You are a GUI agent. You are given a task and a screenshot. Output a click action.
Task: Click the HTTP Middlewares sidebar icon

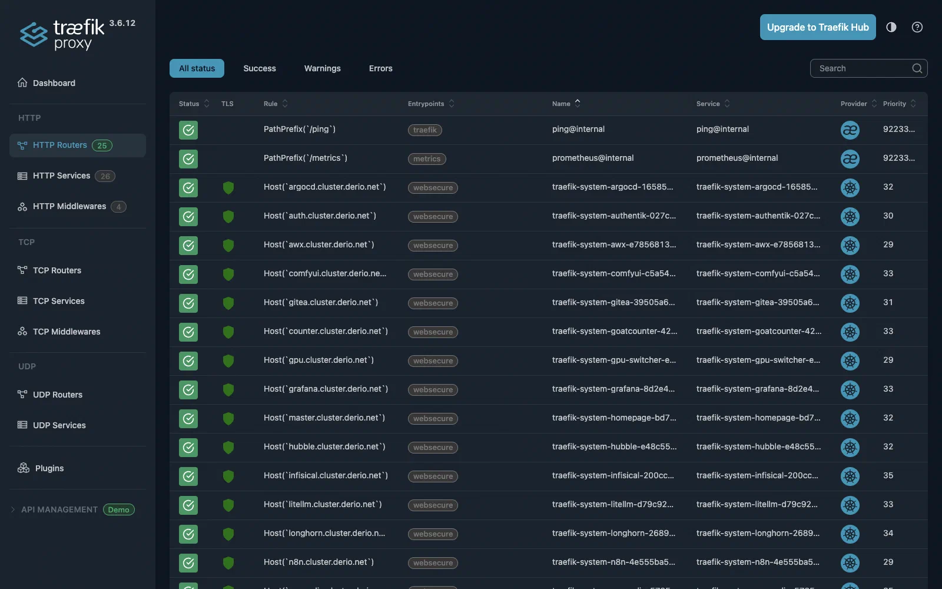point(22,206)
